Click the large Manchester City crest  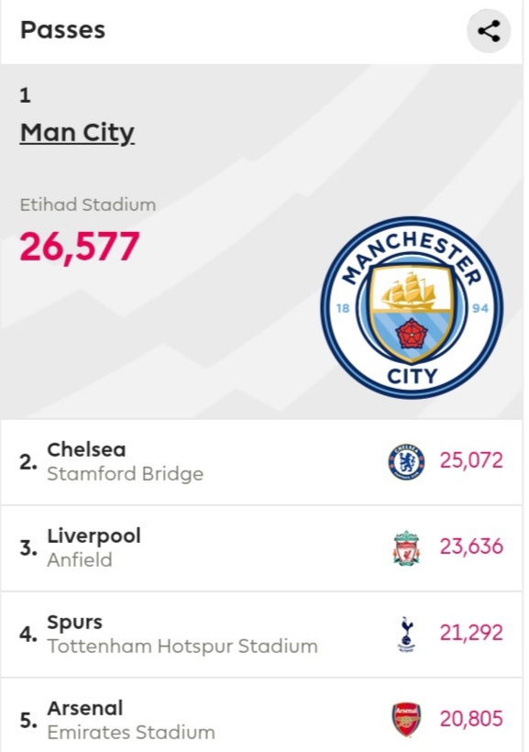pyautogui.click(x=412, y=308)
